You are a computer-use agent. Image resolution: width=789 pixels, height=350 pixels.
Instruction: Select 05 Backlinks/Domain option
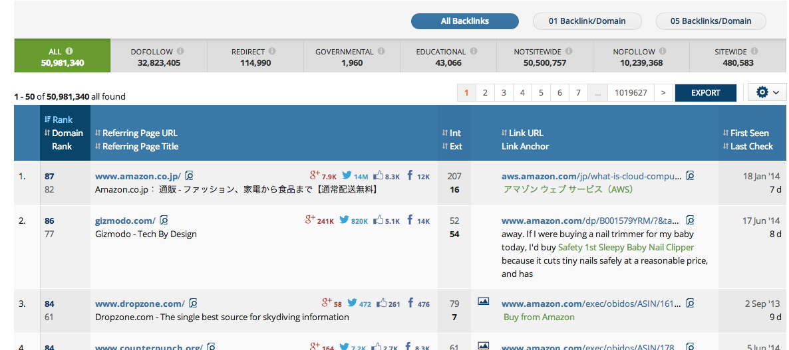(711, 21)
